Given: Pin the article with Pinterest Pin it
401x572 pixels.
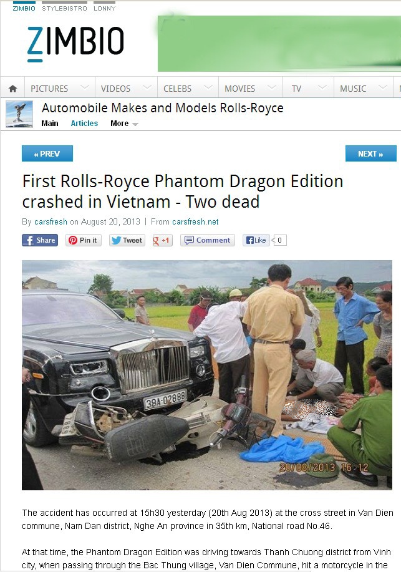Looking at the screenshot, I should point(83,240).
